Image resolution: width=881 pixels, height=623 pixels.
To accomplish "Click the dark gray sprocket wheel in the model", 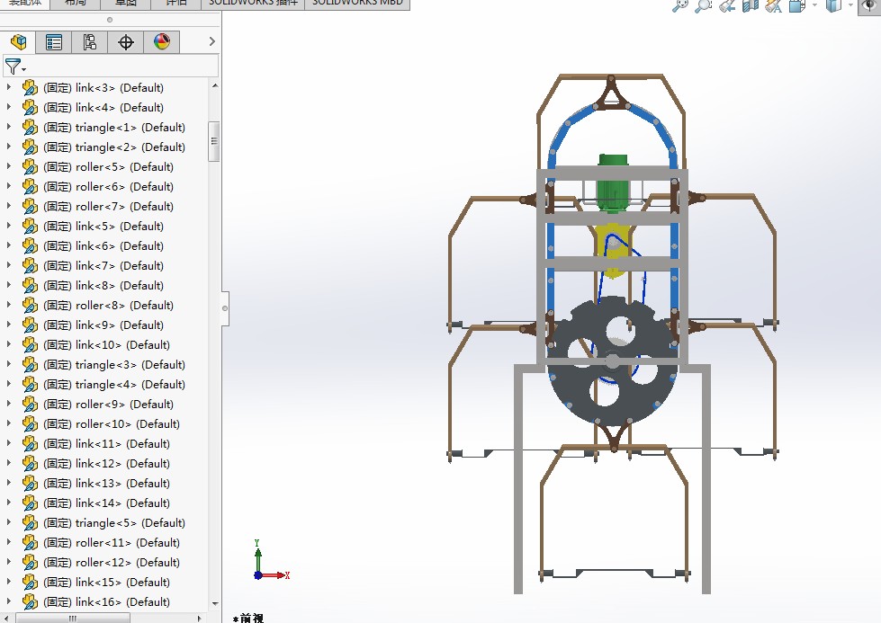I will [613, 361].
